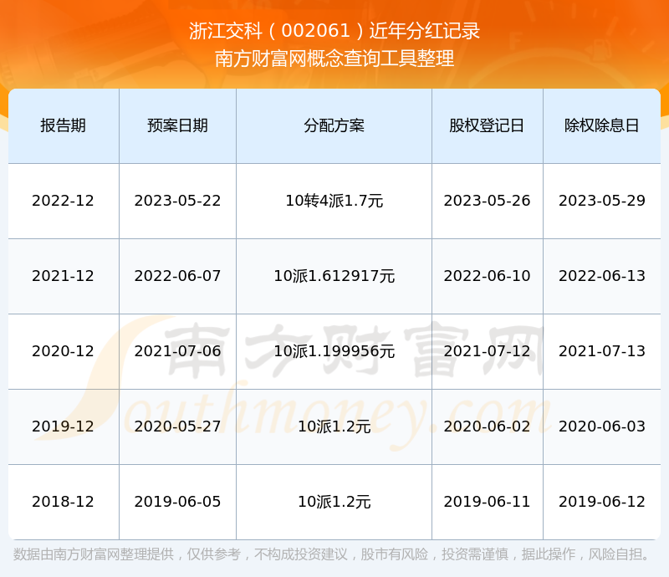Select the 10派1.2元 cell in 2018-12 row
The height and width of the screenshot is (577, 669).
click(x=334, y=502)
